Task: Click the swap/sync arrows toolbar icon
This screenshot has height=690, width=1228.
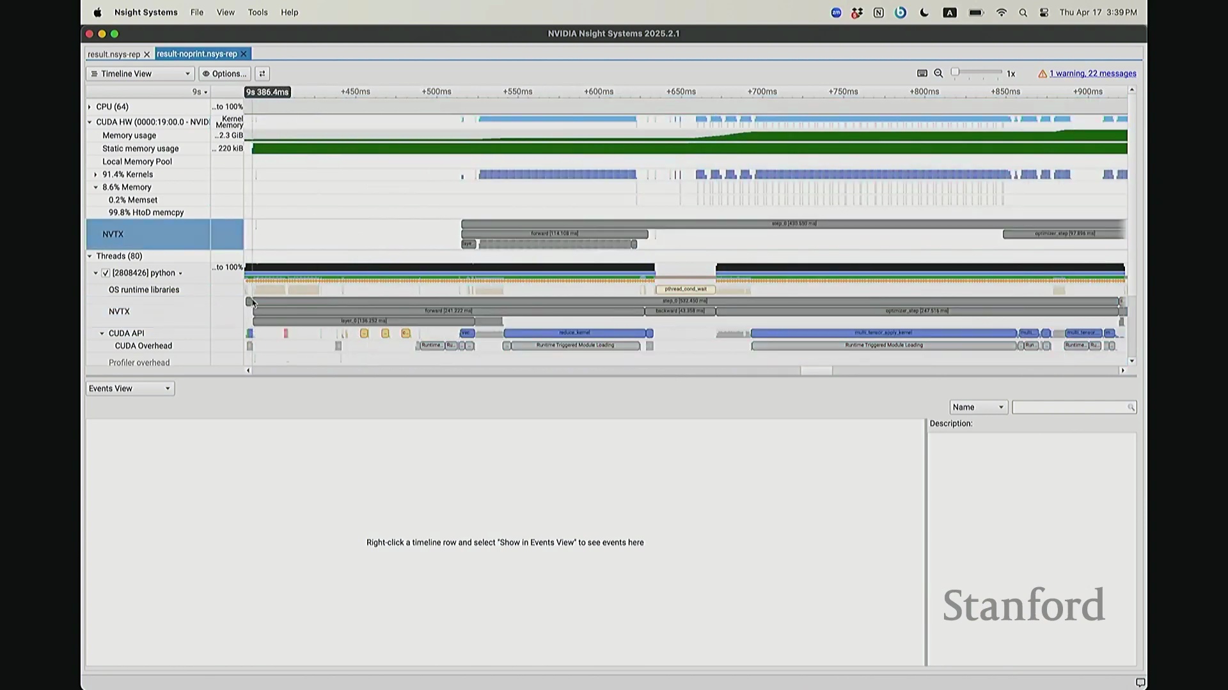Action: 262,73
